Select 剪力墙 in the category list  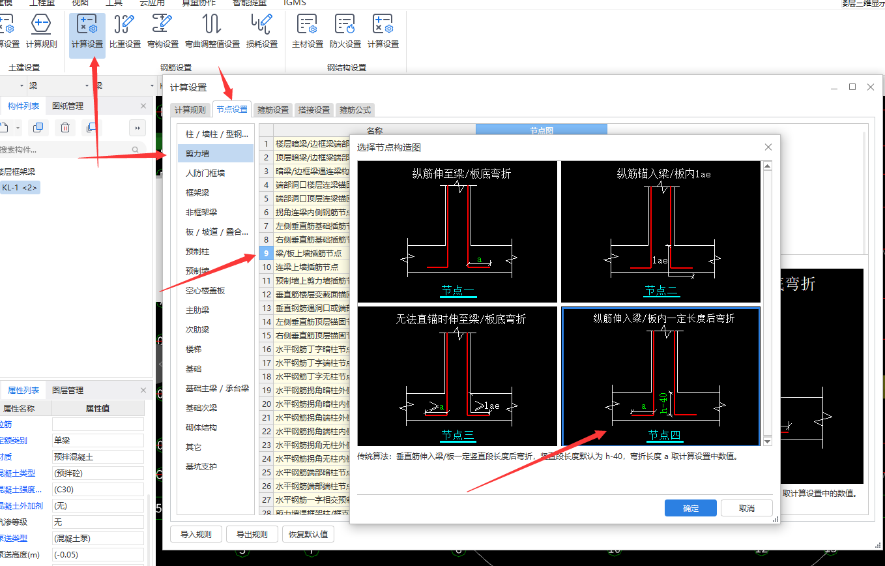pyautogui.click(x=215, y=153)
